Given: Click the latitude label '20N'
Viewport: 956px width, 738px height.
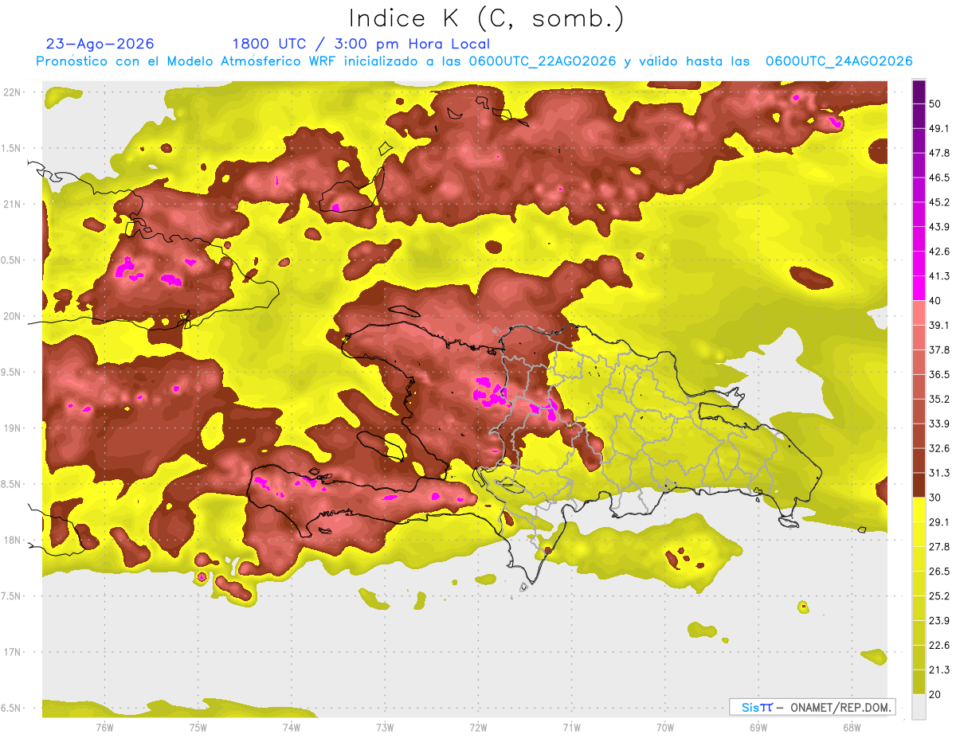Looking at the screenshot, I should coord(11,316).
